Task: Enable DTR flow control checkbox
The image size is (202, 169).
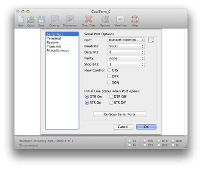Action: pyautogui.click(x=109, y=76)
